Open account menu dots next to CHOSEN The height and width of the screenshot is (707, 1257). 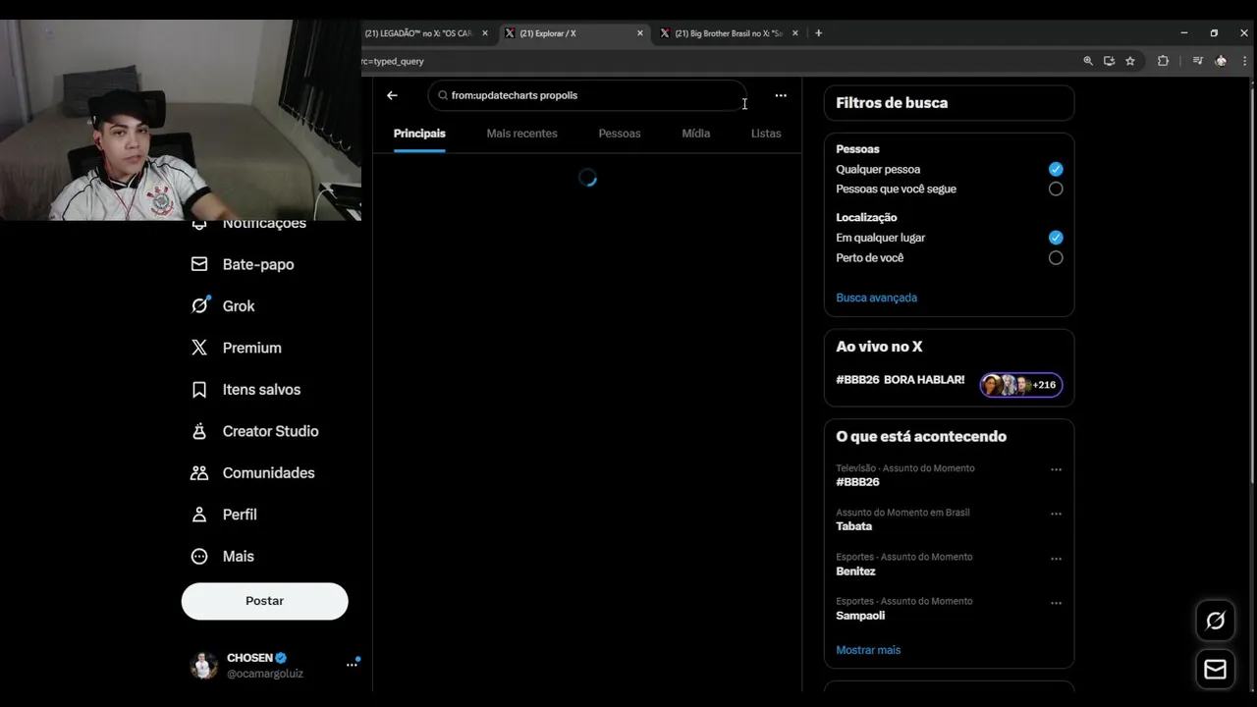point(352,665)
